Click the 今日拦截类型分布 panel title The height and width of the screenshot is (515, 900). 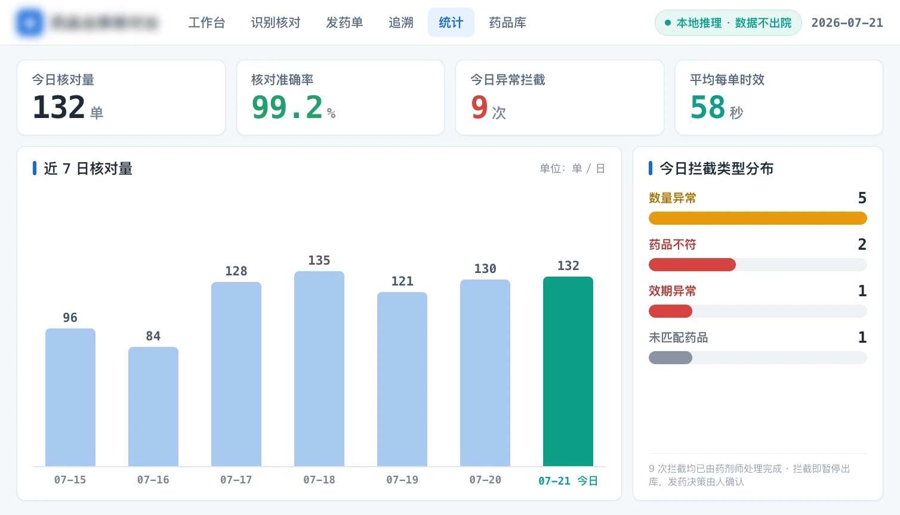716,169
